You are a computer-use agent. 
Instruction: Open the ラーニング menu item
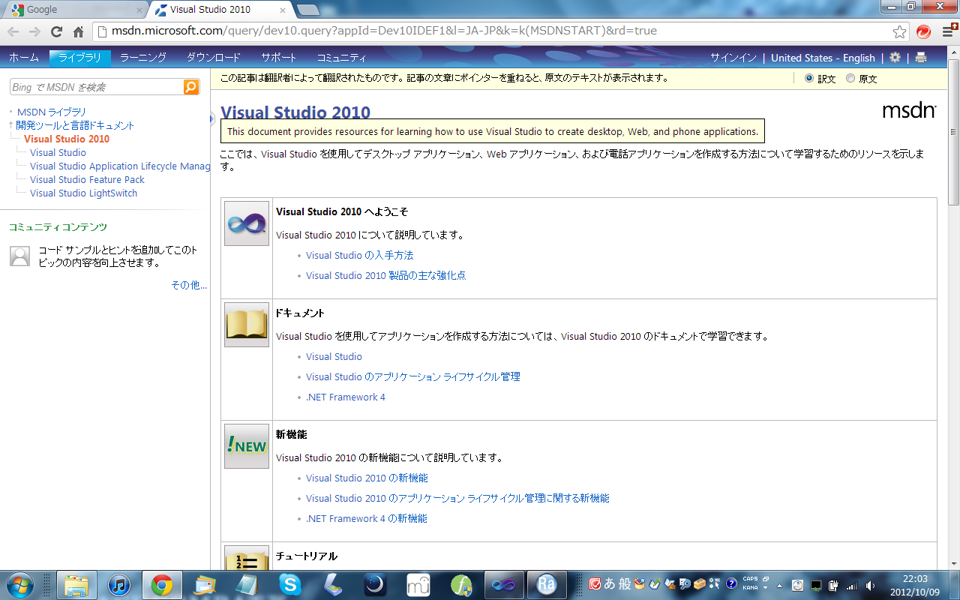(x=143, y=58)
